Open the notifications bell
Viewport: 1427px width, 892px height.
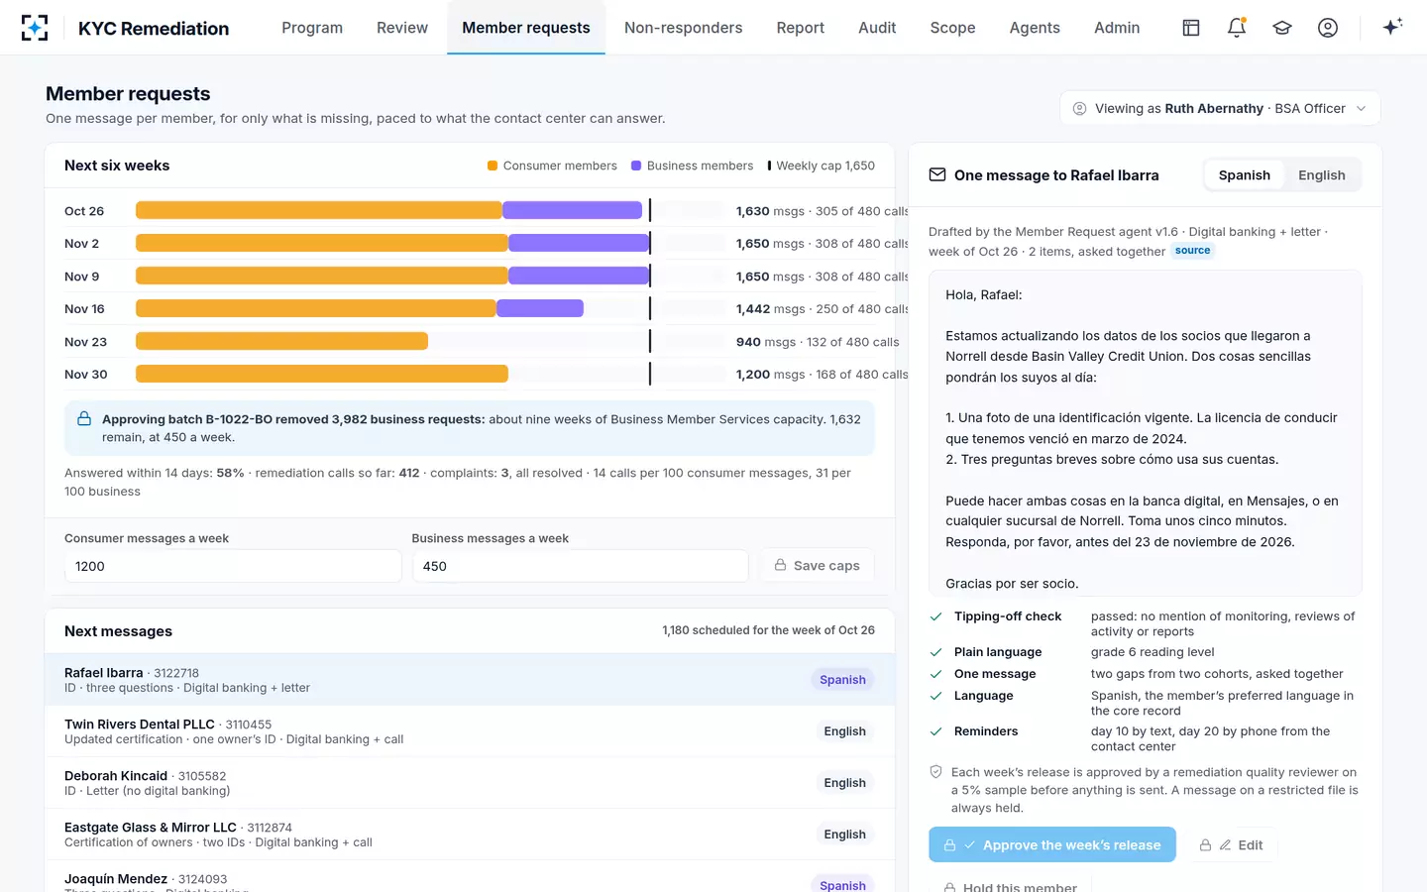1237,28
